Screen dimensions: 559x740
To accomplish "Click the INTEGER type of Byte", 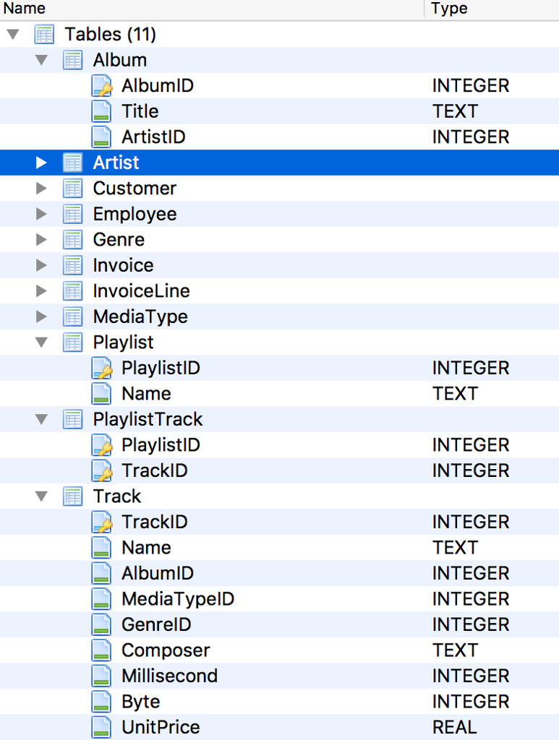I will [471, 702].
